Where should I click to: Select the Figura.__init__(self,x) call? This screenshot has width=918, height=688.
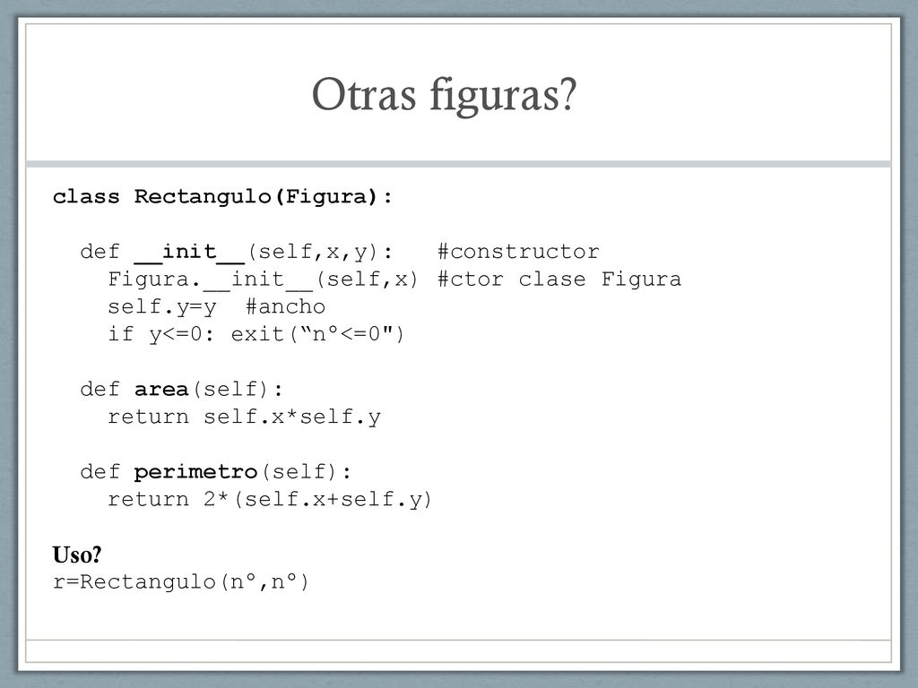click(263, 279)
